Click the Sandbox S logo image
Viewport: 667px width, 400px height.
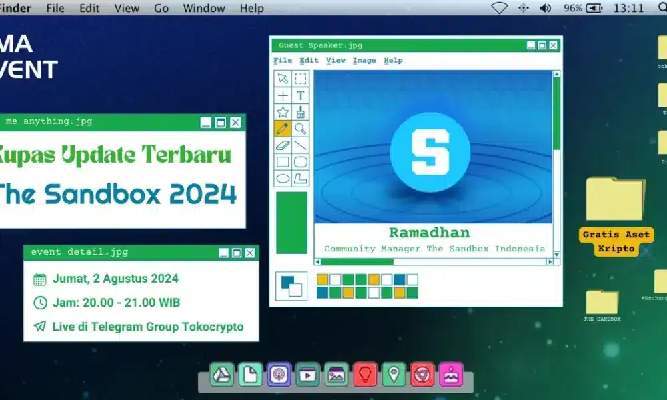(430, 152)
